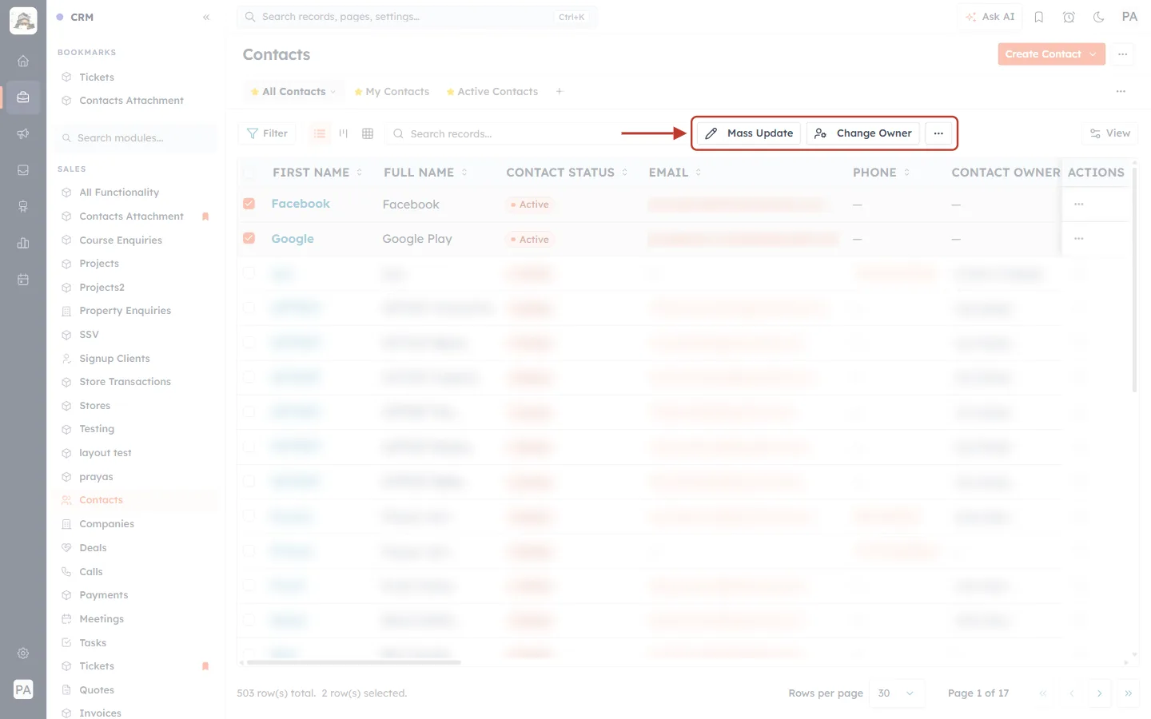
Task: Open row actions menu for Facebook contact
Action: (x=1079, y=205)
